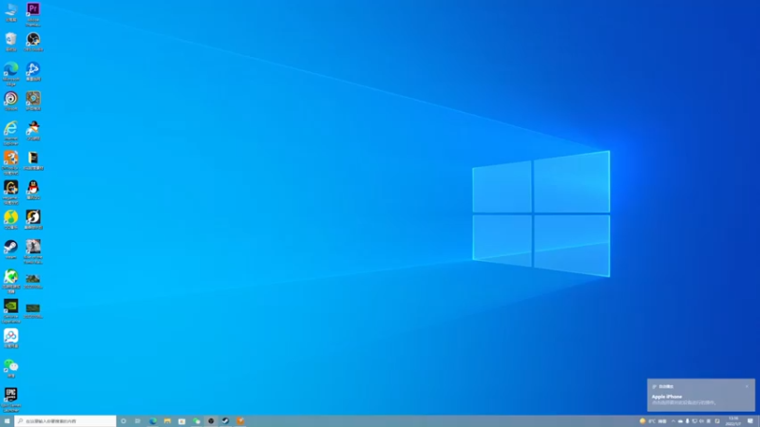Open purple circular swirl desktop shortcut
760x427 pixels.
(10, 101)
